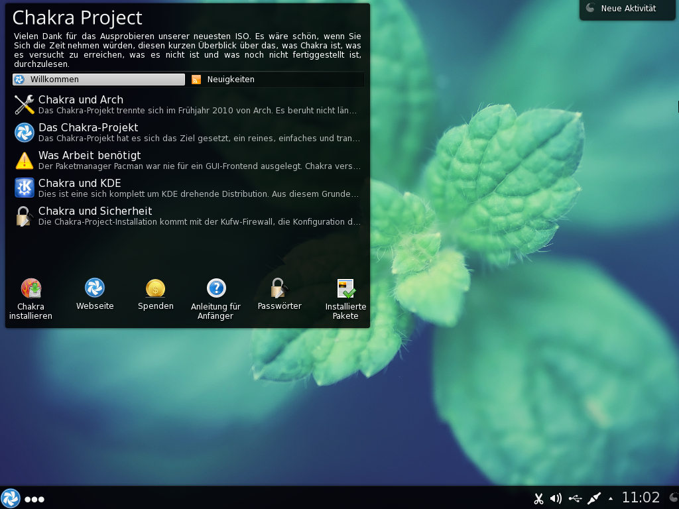Viewport: 679px width, 509px height.
Task: Switch to the Willkommen tab
Action: click(99, 80)
